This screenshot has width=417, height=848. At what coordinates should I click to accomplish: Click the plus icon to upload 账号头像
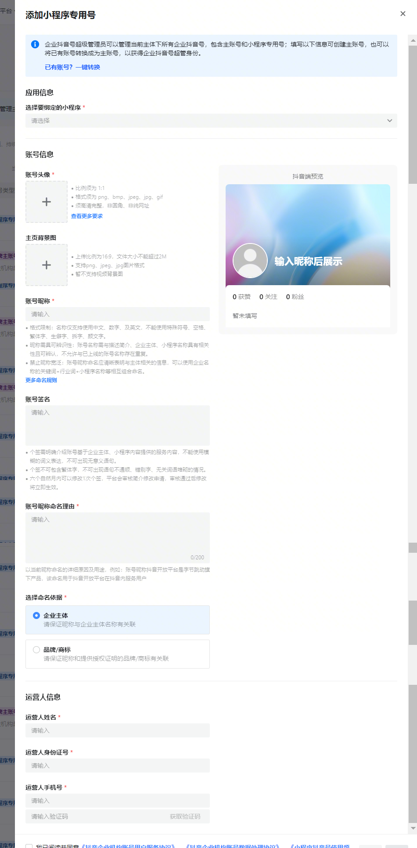[x=47, y=202]
